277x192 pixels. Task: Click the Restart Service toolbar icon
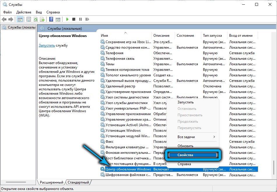[x=87, y=19]
